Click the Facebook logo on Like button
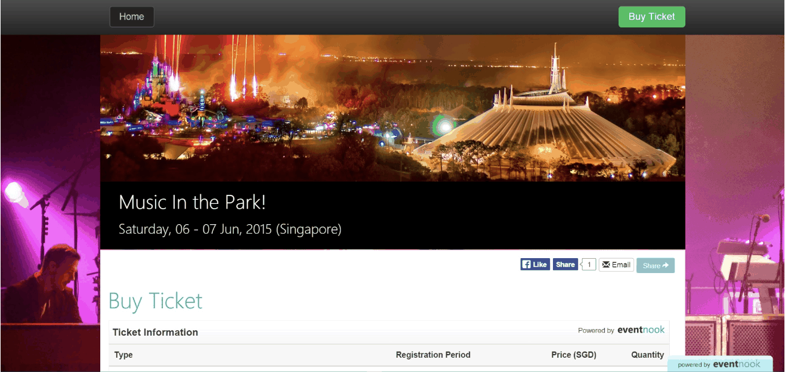 527,265
